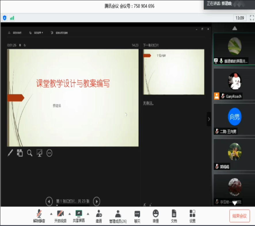Click the 管理成员(26) manage members item

[118, 216]
